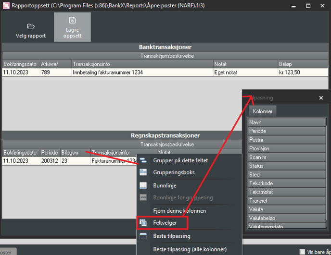Screen dimensions: 331x255
Task: Click the Tekstkode field in column chooser
Action: click(287, 183)
